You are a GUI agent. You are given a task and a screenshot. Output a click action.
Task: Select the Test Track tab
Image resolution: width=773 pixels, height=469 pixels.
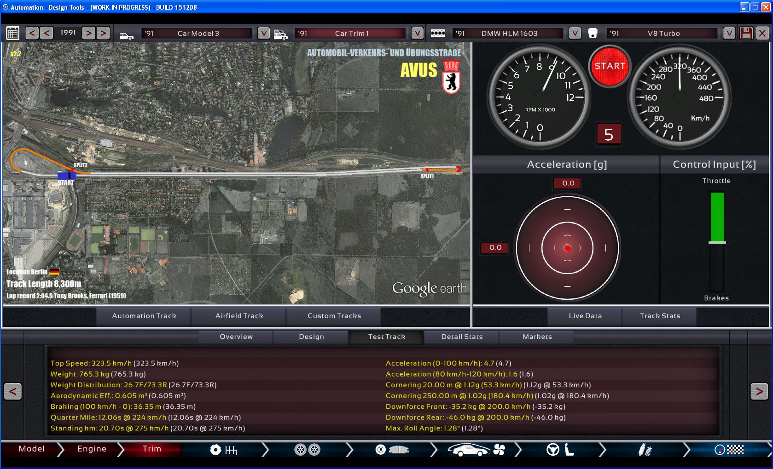[x=386, y=337]
